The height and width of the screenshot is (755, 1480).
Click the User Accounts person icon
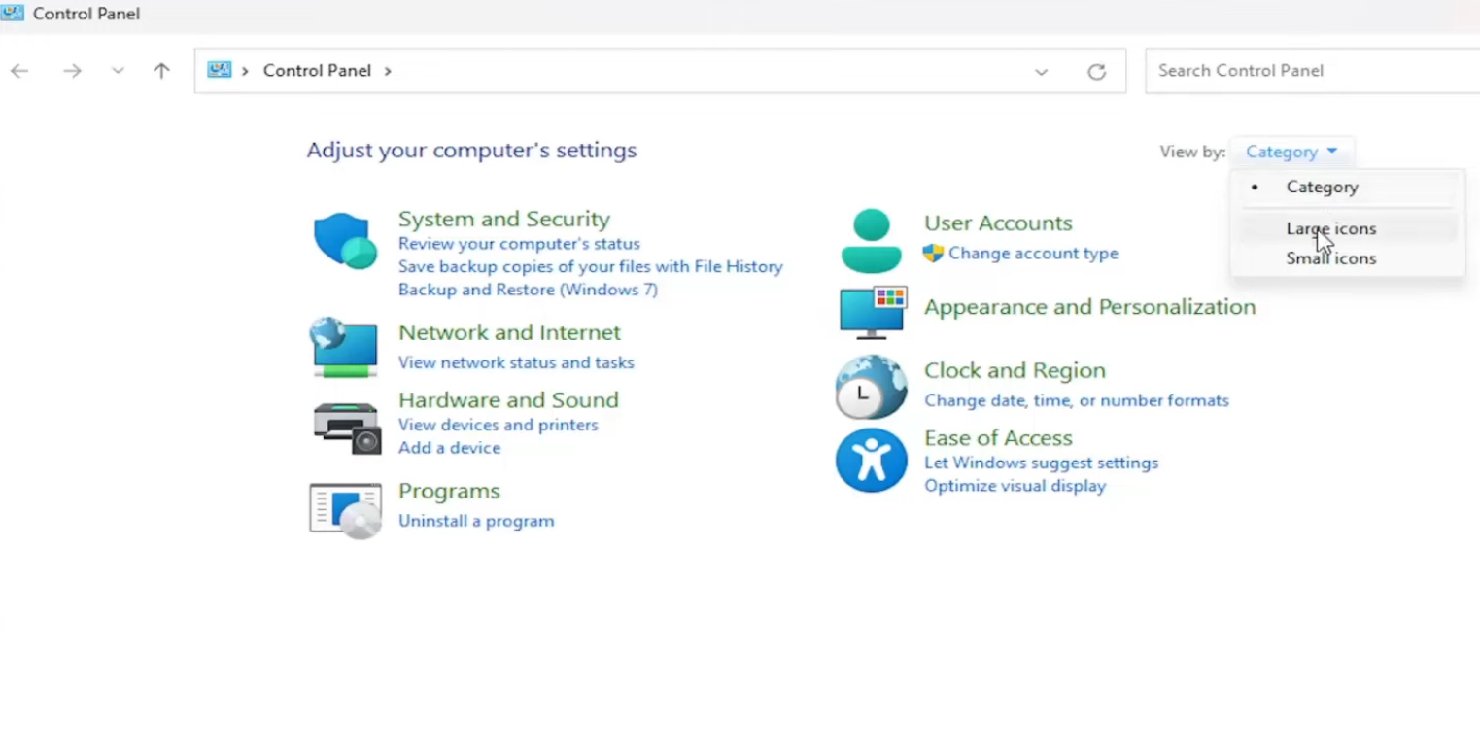(x=872, y=240)
